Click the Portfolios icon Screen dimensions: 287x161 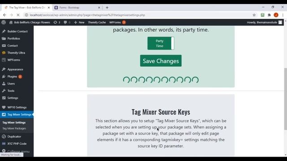pos(4,38)
